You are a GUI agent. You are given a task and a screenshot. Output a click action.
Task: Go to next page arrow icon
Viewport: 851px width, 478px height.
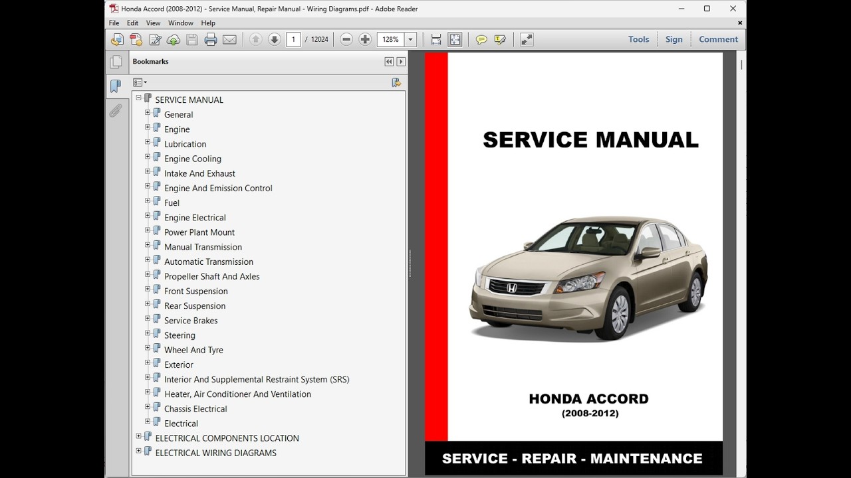(274, 39)
